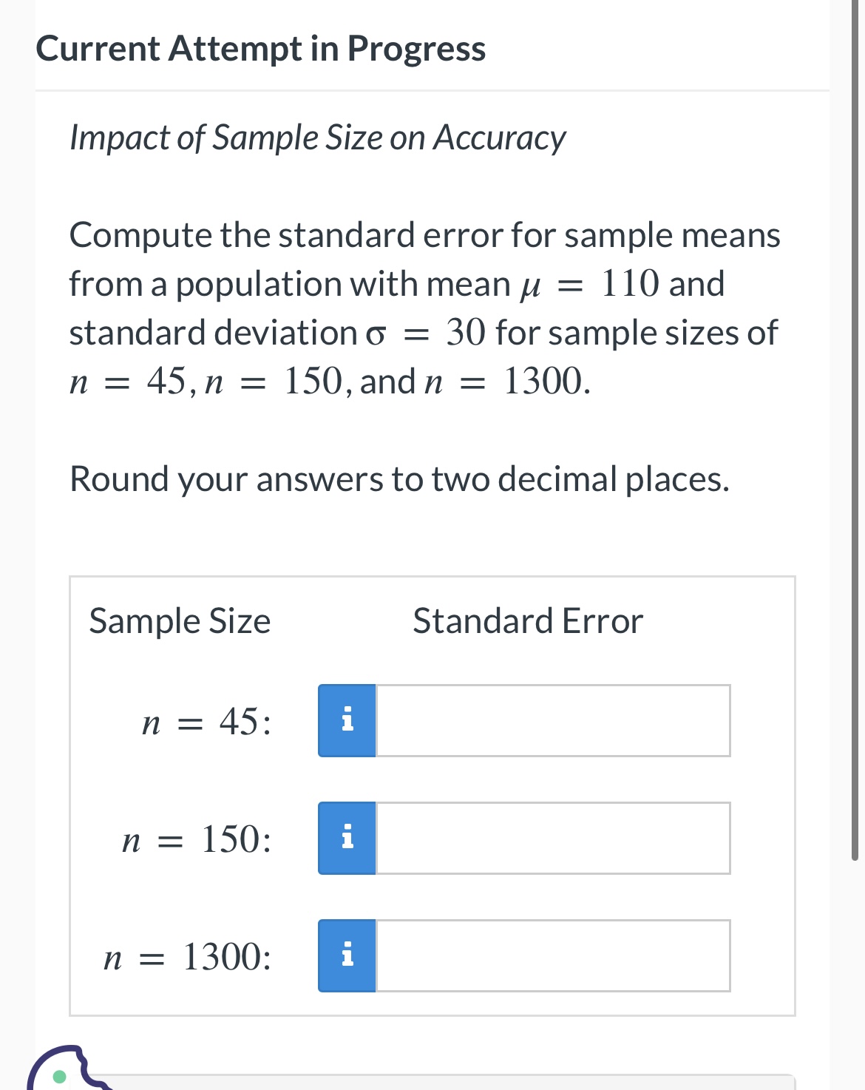Click the Impact of Sample Size on Accuracy title
The height and width of the screenshot is (1090, 865).
pyautogui.click(x=317, y=137)
